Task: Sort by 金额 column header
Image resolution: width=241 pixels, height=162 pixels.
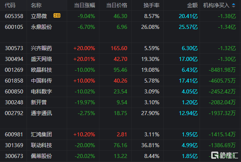Action: [192, 5]
